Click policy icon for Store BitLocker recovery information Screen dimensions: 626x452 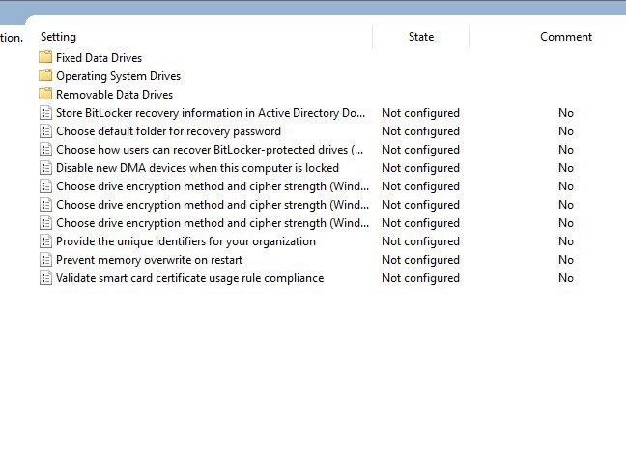(46, 113)
